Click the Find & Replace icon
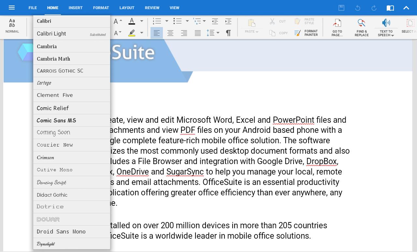Image resolution: width=417 pixels, height=252 pixels. coord(361,23)
